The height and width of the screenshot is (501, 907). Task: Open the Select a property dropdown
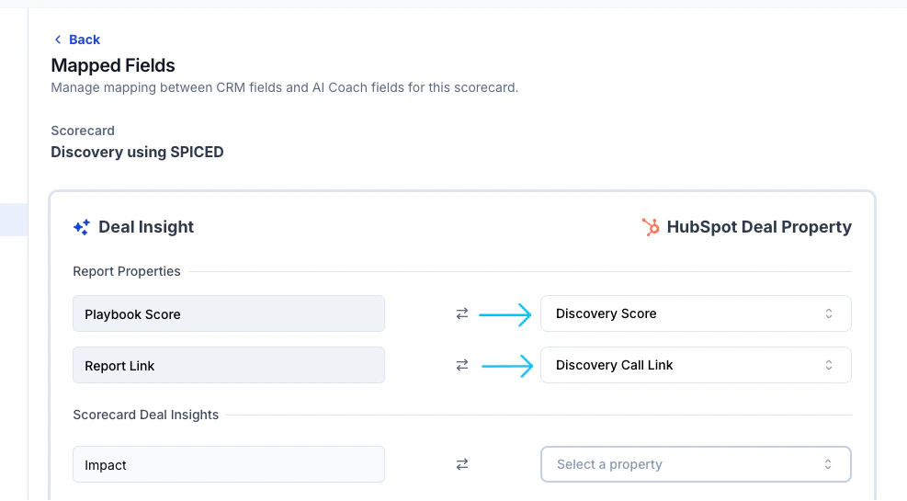(696, 464)
